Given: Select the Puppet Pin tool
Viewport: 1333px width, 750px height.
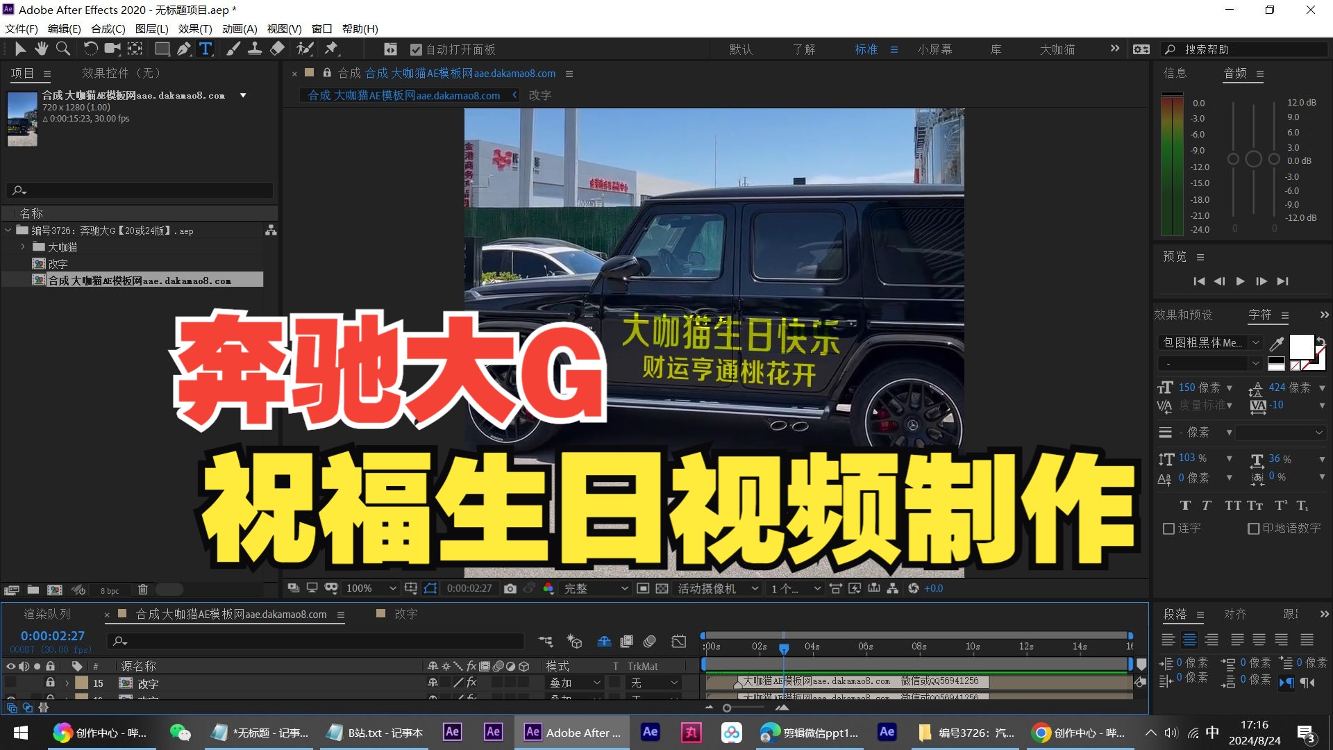Looking at the screenshot, I should (x=331, y=49).
